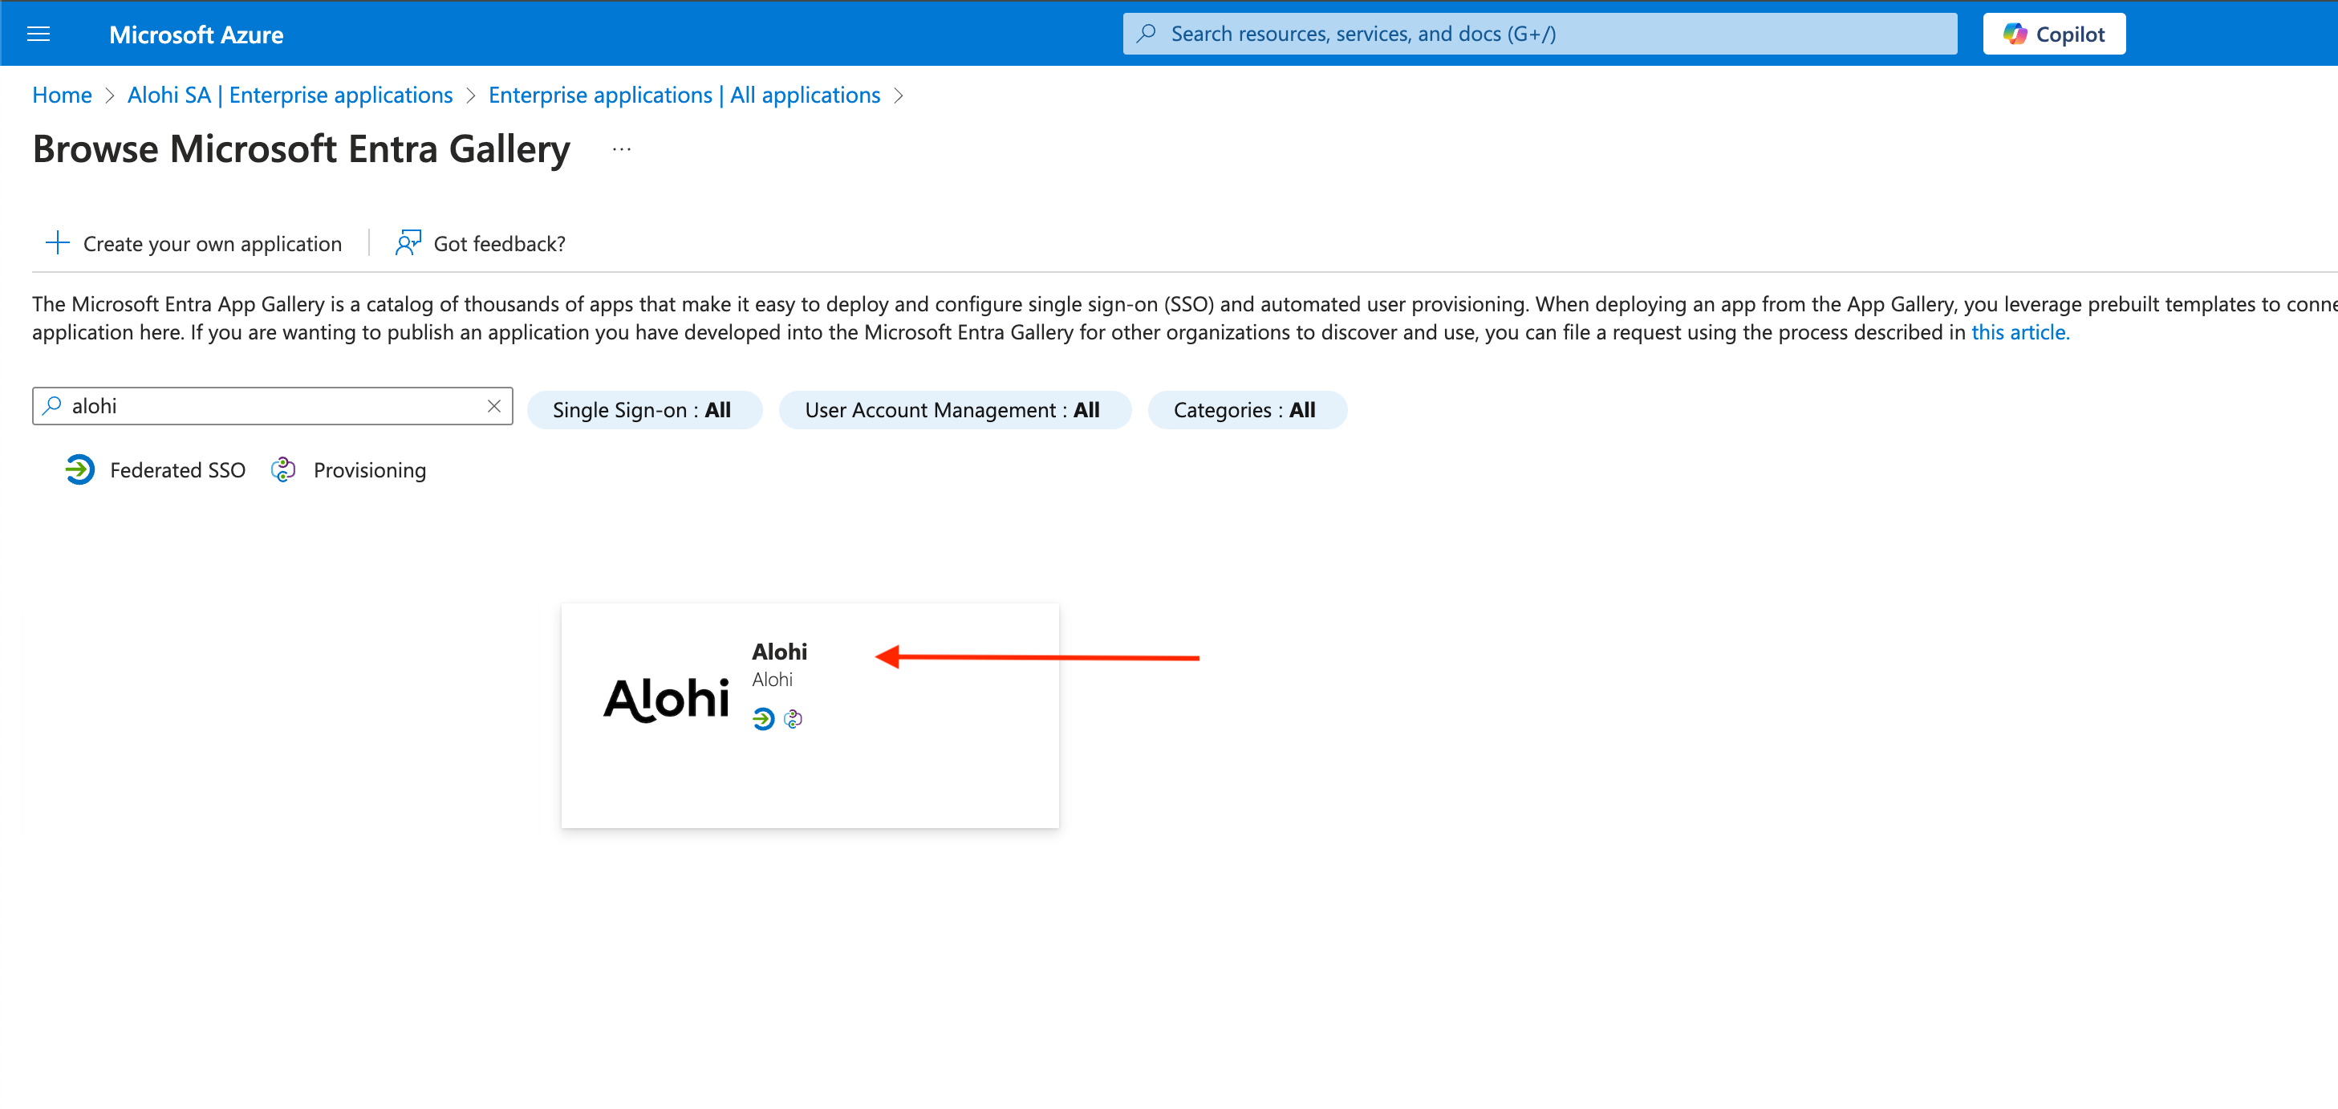This screenshot has height=1109, width=2338.
Task: Open the ellipsis menu next to page title
Action: point(621,148)
